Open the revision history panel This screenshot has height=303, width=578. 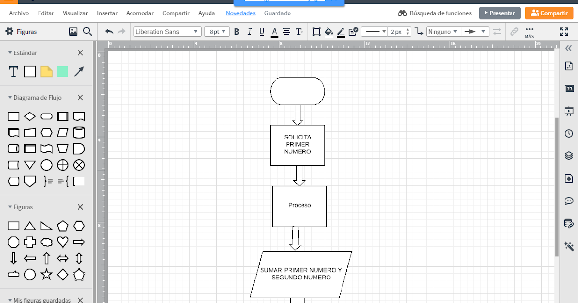point(569,134)
